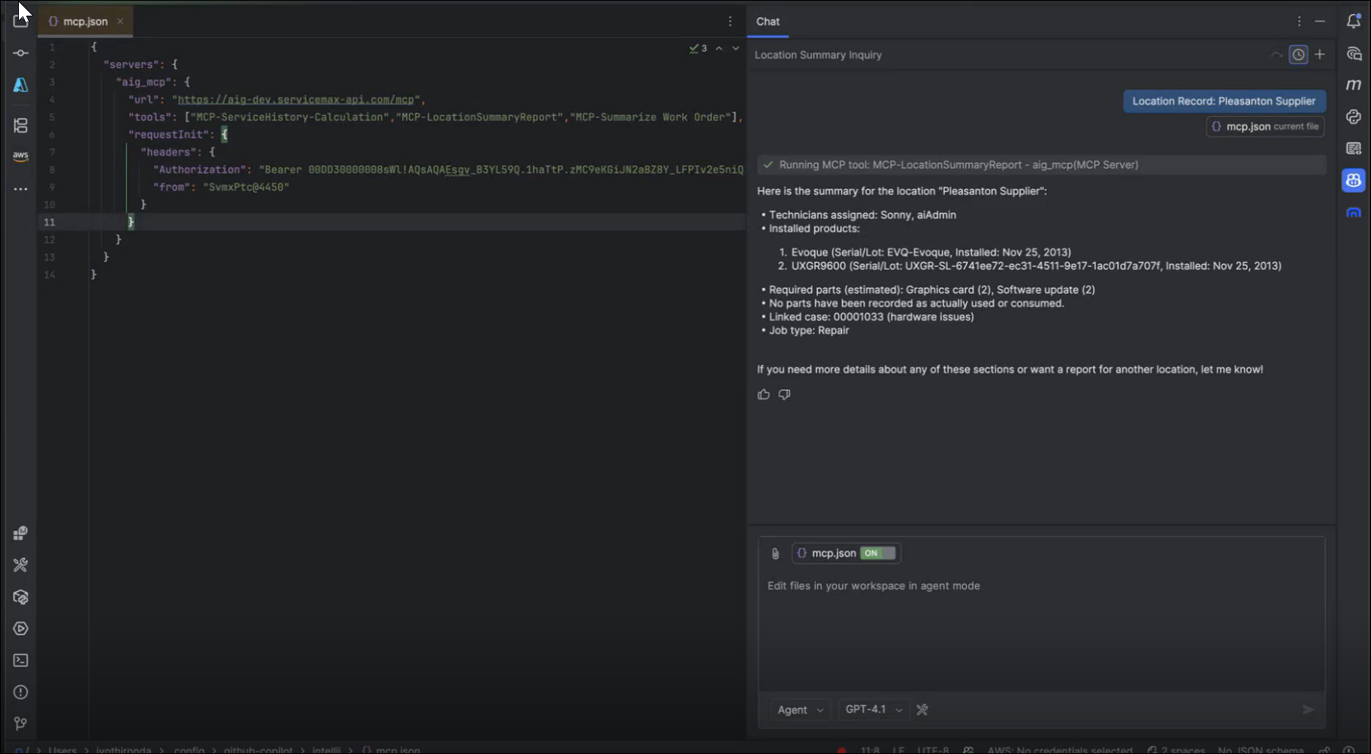Click line number 11 in the gutter
1371x754 pixels.
click(x=49, y=222)
